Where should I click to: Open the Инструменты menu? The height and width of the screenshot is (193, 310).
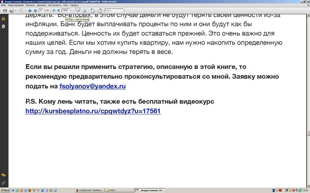(54, 5)
